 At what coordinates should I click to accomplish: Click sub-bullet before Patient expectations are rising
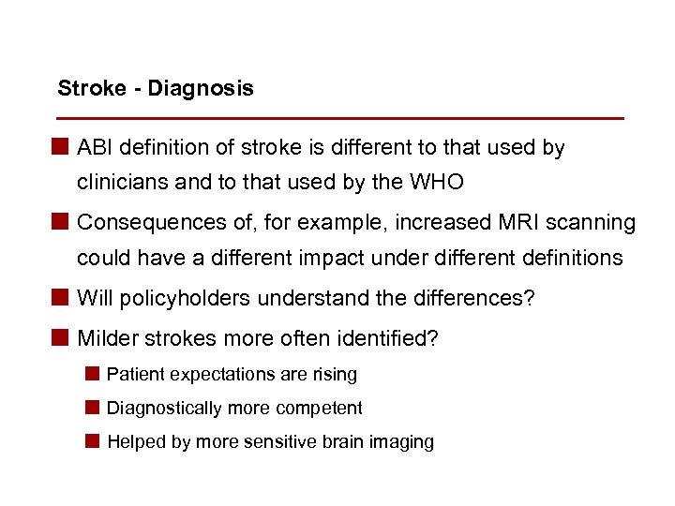coord(93,374)
